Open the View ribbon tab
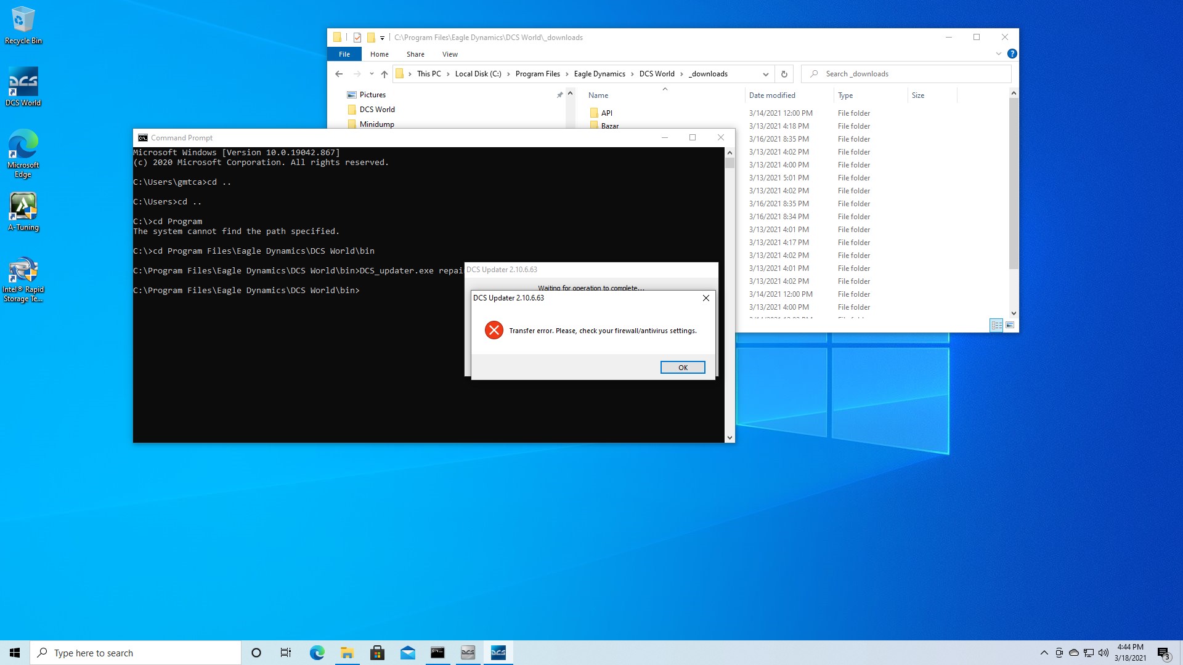 (450, 54)
